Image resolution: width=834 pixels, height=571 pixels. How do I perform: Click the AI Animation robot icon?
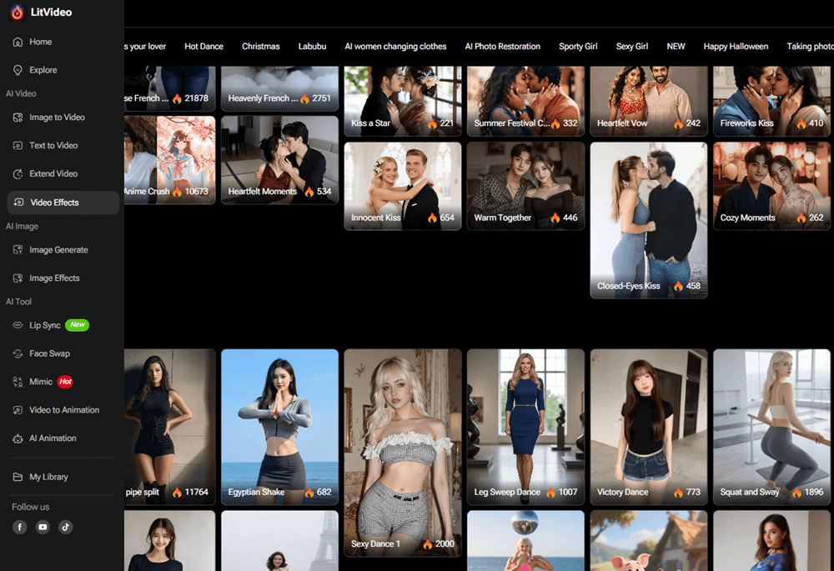[x=18, y=438]
